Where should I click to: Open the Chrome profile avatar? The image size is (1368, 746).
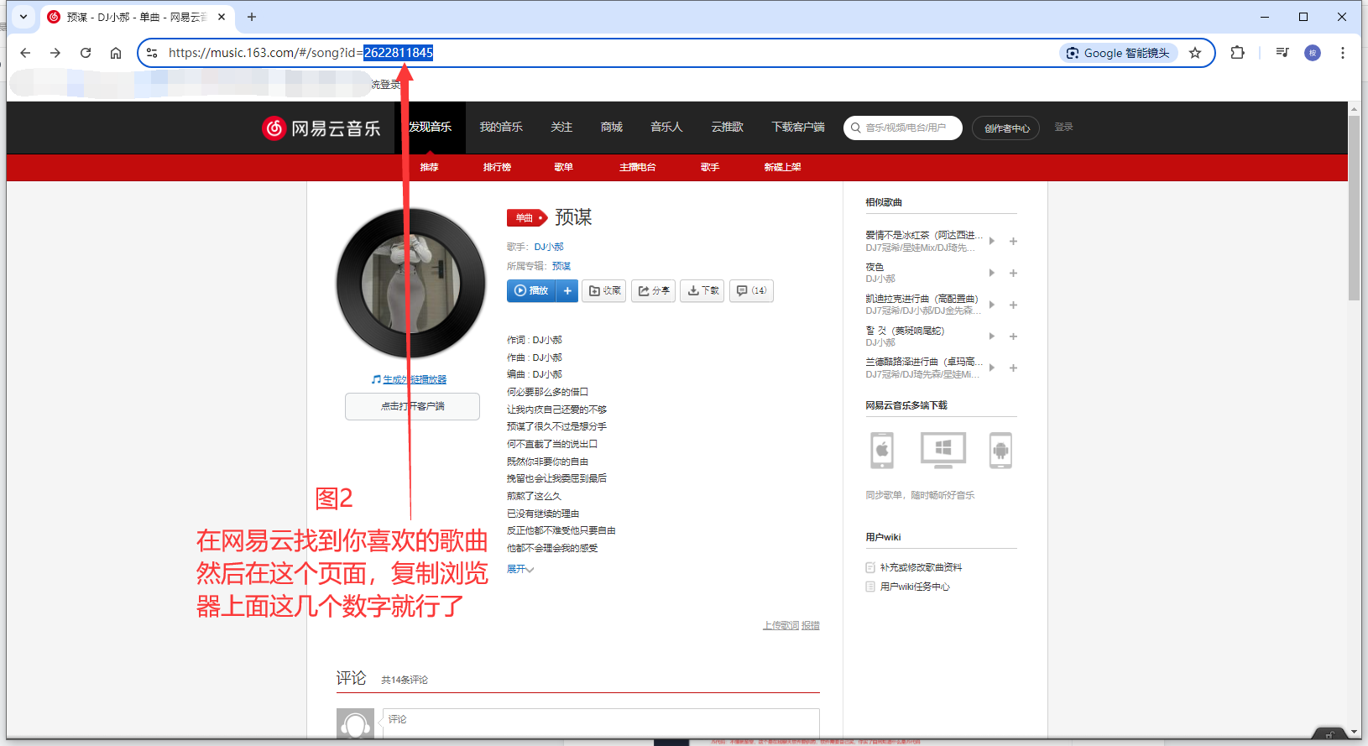point(1313,53)
